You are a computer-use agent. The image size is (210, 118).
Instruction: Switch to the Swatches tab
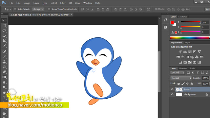[x=183, y=17]
